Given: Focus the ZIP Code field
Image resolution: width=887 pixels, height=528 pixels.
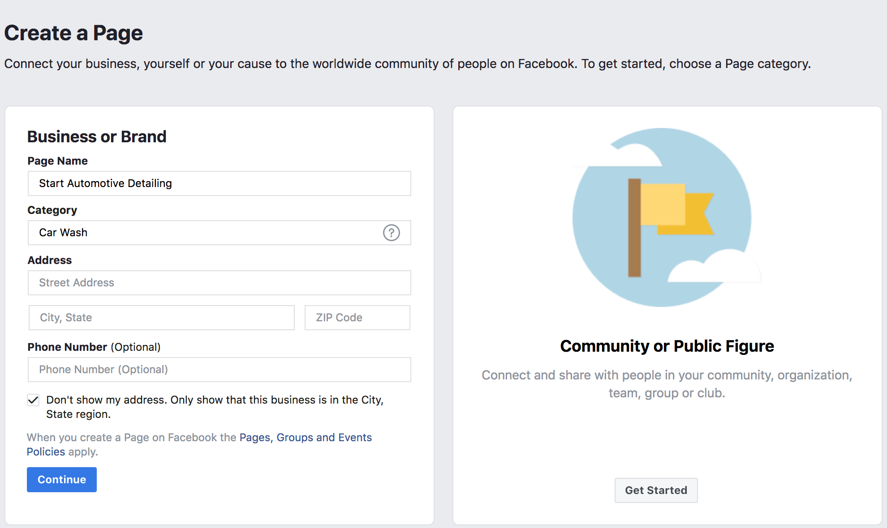Looking at the screenshot, I should click(357, 318).
